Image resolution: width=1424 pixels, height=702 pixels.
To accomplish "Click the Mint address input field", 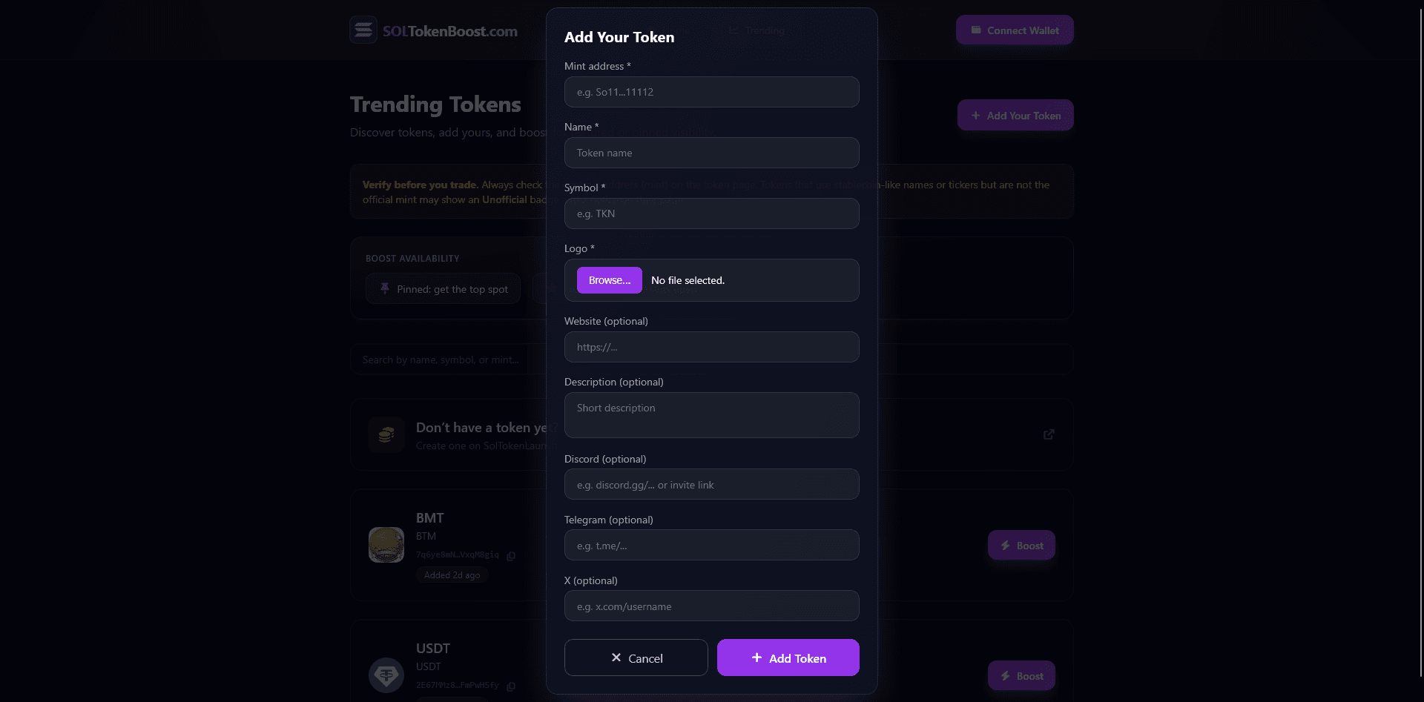I will [711, 92].
